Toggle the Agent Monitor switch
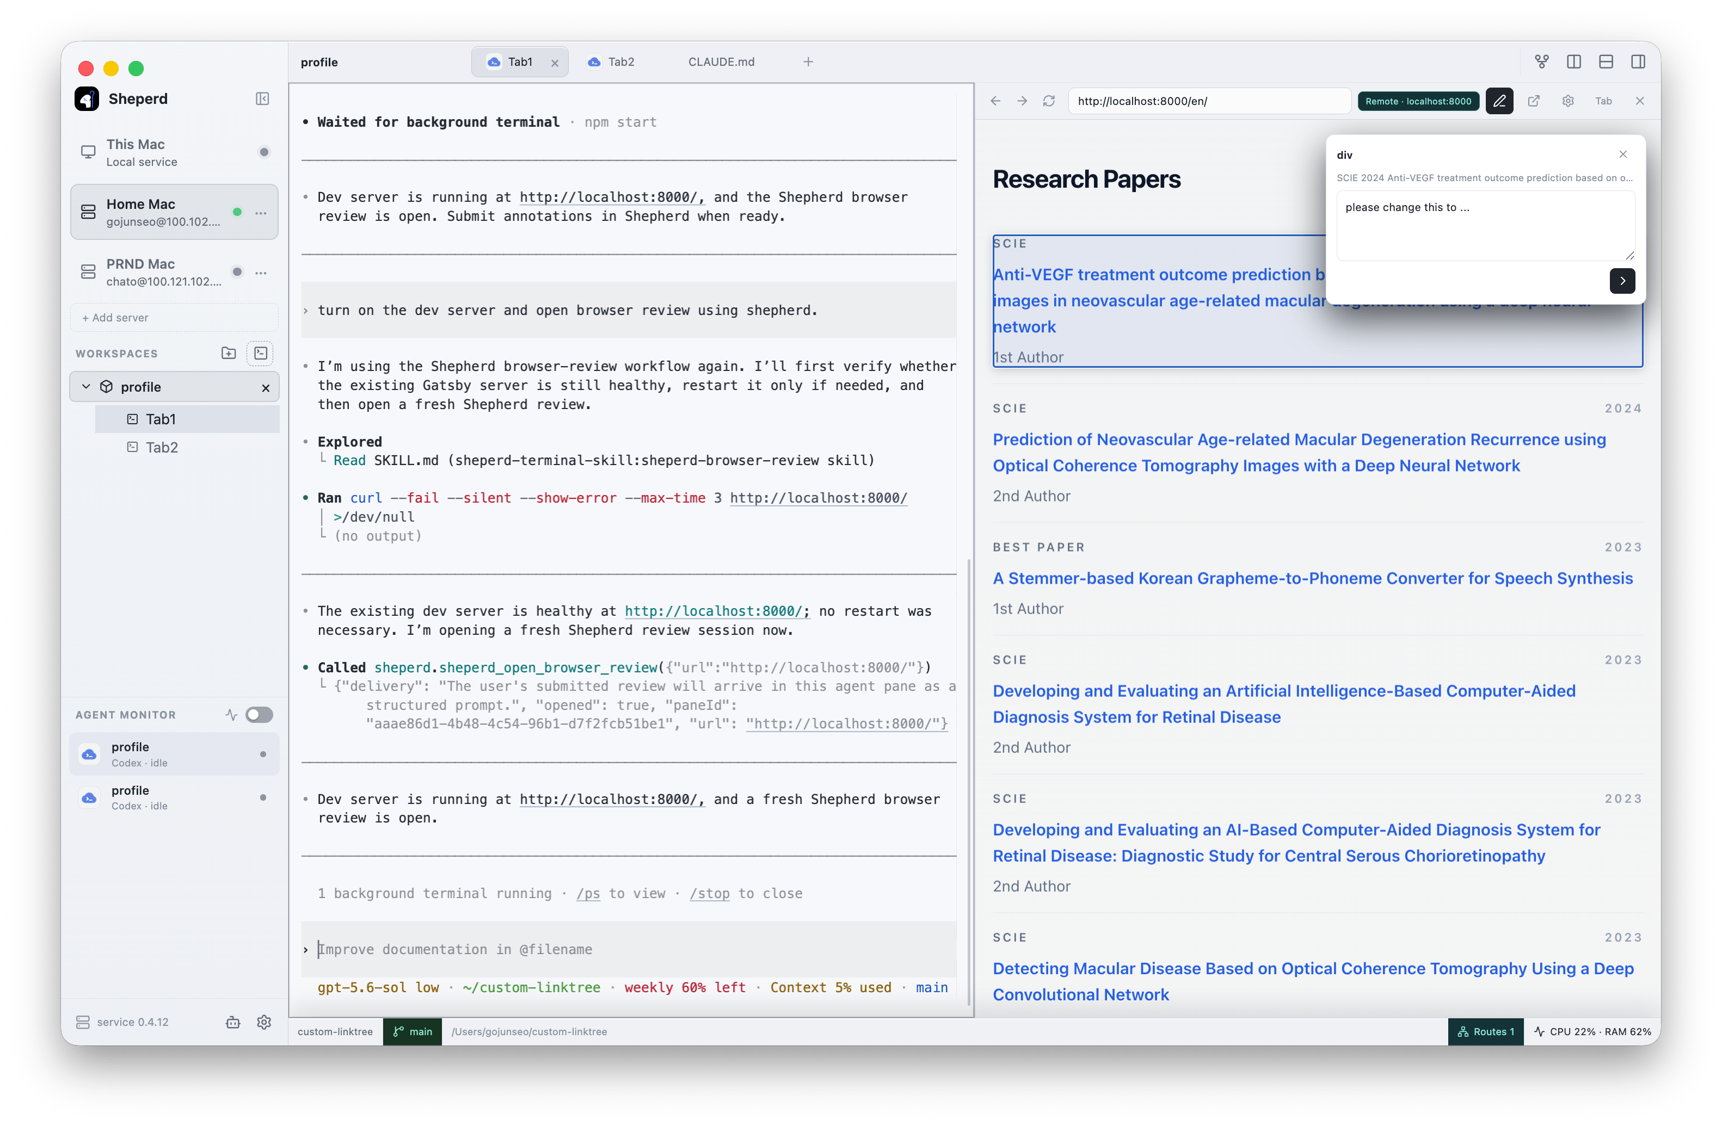 pos(259,715)
